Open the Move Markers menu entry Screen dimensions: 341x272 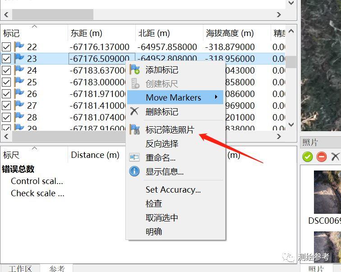175,97
